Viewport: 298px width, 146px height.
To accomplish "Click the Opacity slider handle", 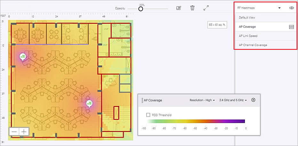I will point(141,9).
